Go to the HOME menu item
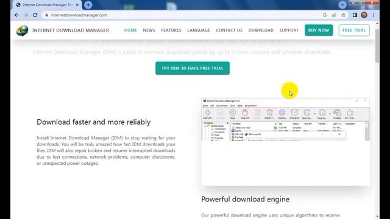The width and height of the screenshot is (390, 219). [x=130, y=30]
